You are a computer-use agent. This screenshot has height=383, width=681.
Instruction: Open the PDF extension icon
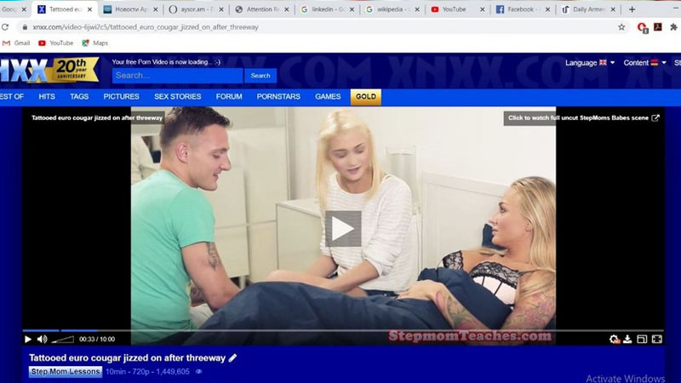click(x=658, y=27)
